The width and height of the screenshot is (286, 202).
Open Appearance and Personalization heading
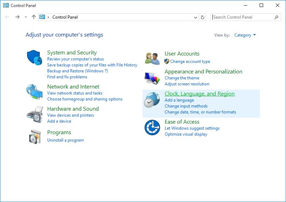(x=203, y=72)
